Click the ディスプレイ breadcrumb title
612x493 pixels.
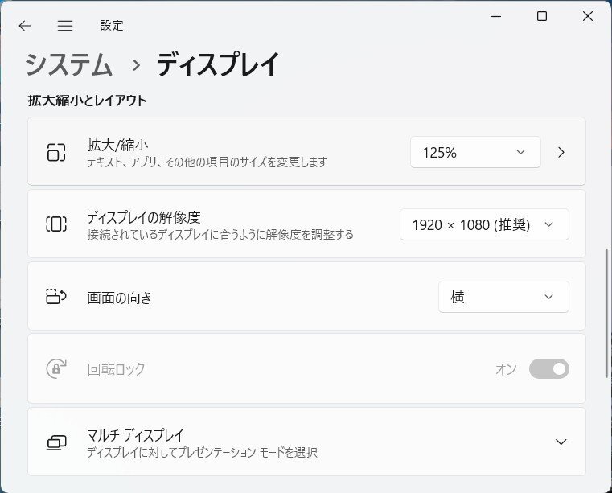click(x=218, y=64)
